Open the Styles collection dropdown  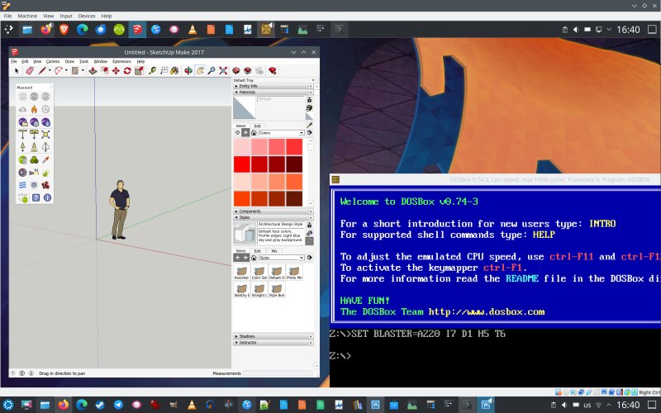pos(281,258)
